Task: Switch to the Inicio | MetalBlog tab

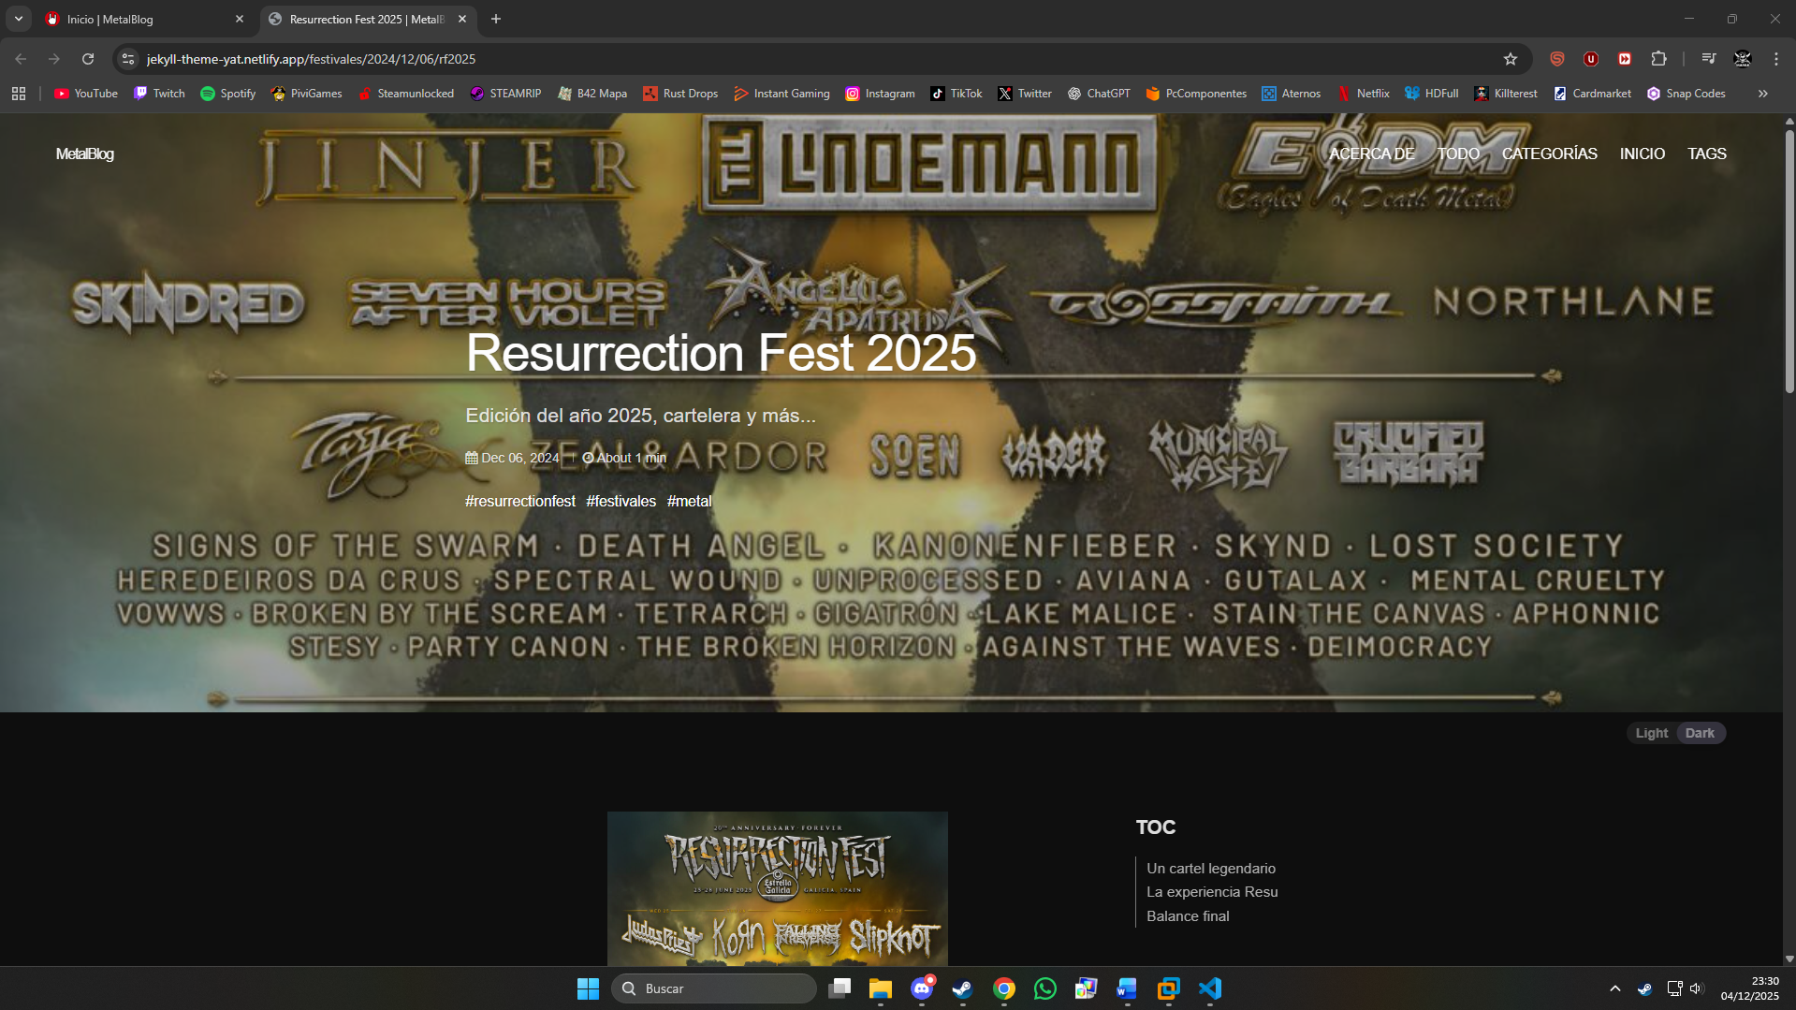Action: (140, 19)
